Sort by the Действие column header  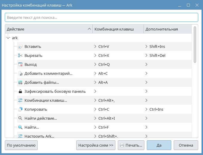click(x=48, y=29)
